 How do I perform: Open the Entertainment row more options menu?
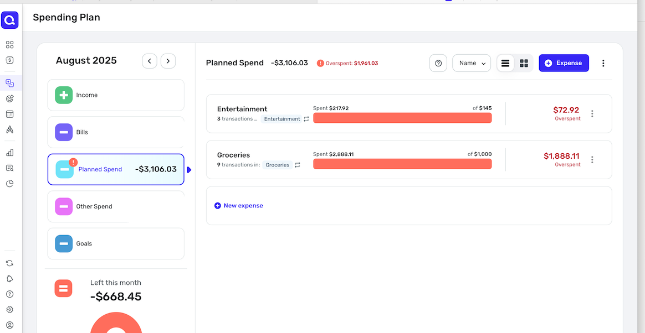pyautogui.click(x=592, y=114)
